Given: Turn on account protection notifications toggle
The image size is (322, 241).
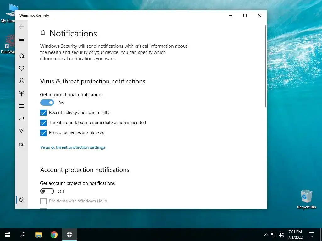Looking at the screenshot, I should [47, 191].
